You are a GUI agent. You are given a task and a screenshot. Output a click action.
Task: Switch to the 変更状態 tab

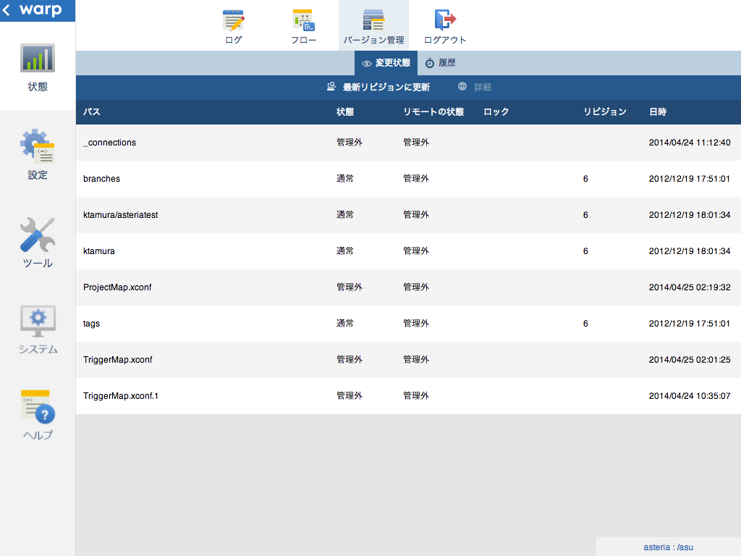[x=386, y=63]
